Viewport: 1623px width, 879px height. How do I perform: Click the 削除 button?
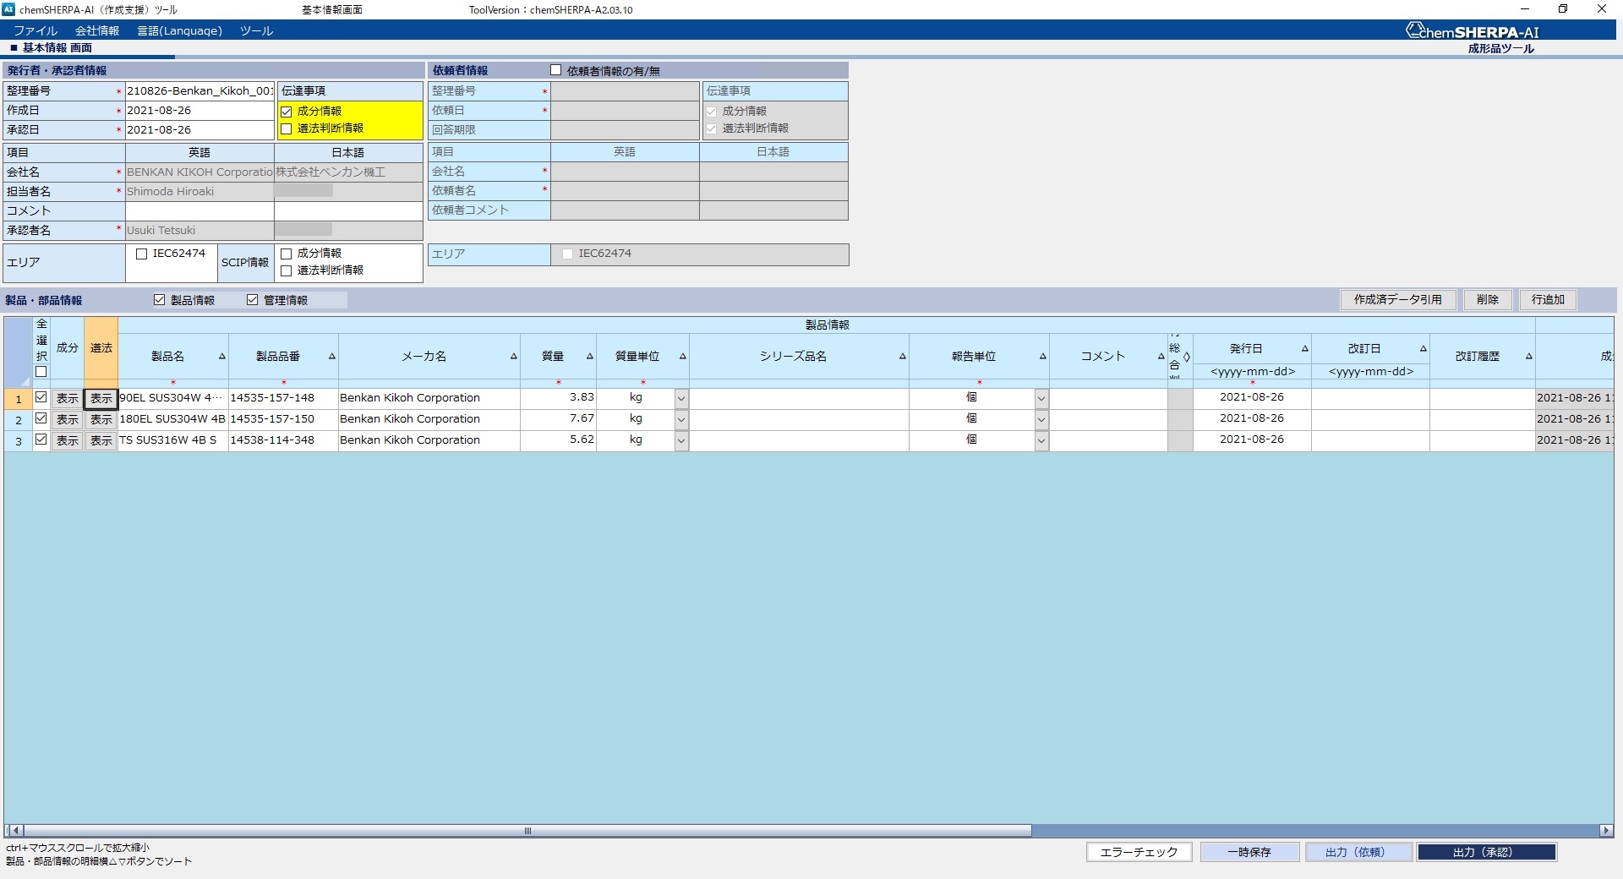click(1488, 299)
